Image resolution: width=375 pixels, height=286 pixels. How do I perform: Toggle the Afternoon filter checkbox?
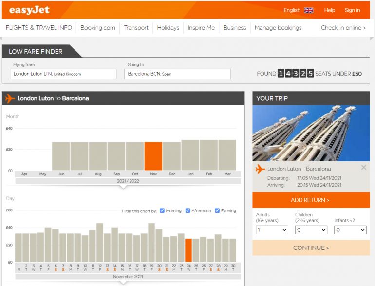[188, 211]
